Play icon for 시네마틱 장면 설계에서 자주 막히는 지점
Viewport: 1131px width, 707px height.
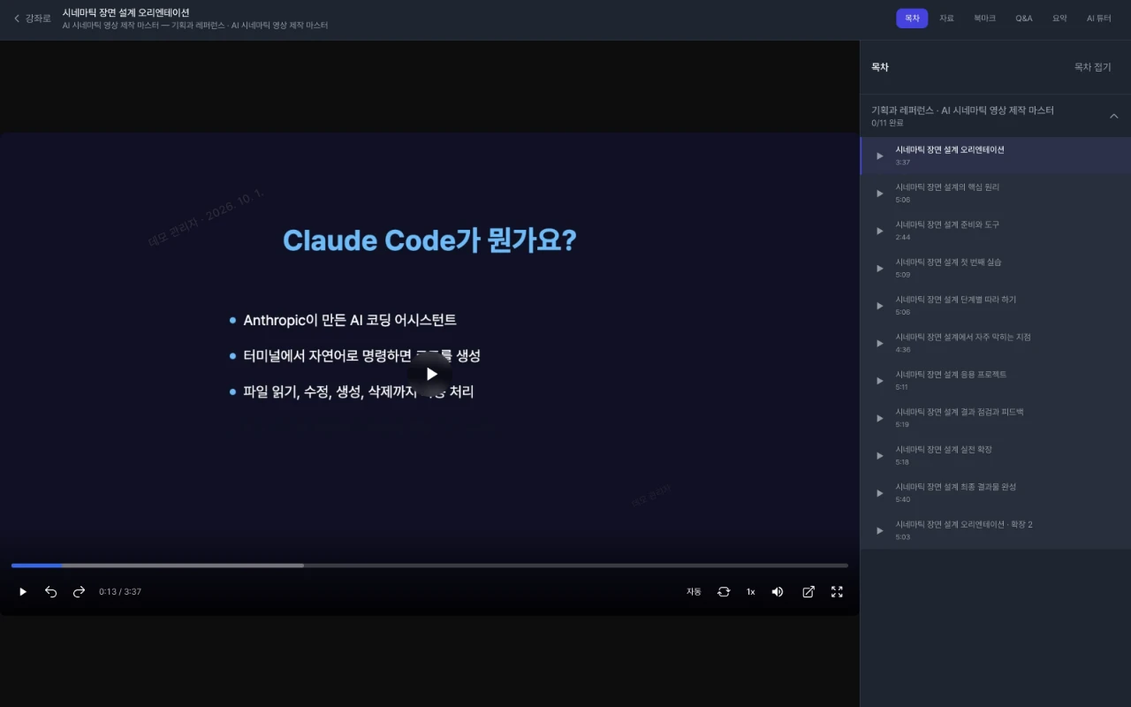click(x=879, y=343)
